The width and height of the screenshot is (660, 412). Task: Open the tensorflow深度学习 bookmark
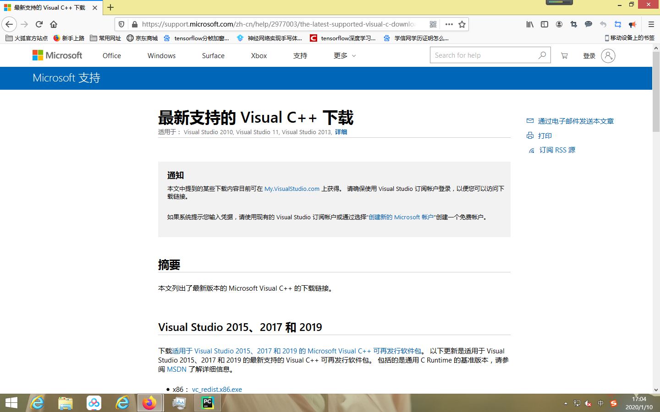(343, 38)
